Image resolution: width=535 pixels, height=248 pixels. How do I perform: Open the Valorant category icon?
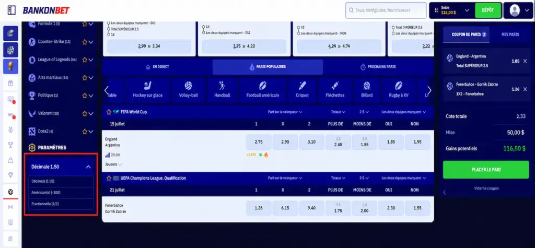[x=32, y=113]
